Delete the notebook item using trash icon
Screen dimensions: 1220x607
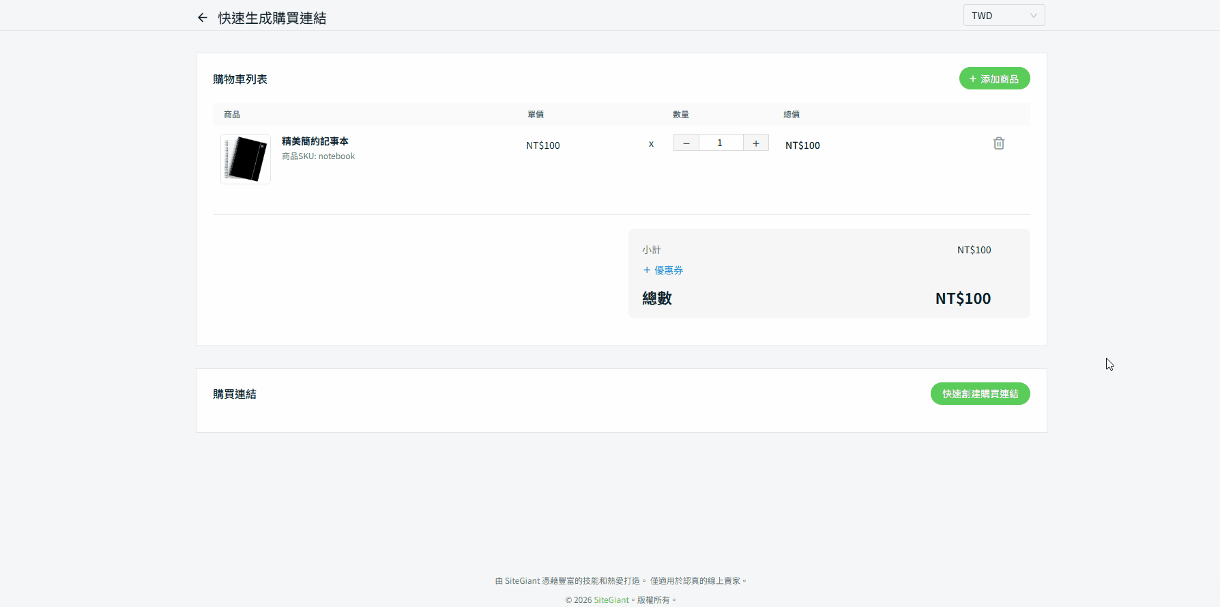pyautogui.click(x=998, y=143)
